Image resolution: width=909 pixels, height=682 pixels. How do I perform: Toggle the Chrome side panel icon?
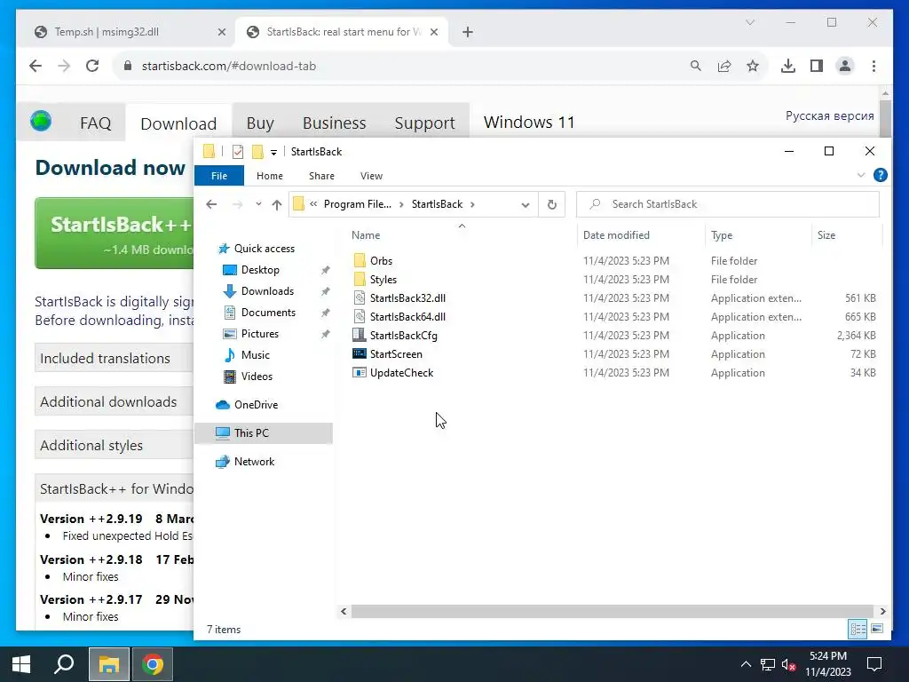tap(817, 66)
